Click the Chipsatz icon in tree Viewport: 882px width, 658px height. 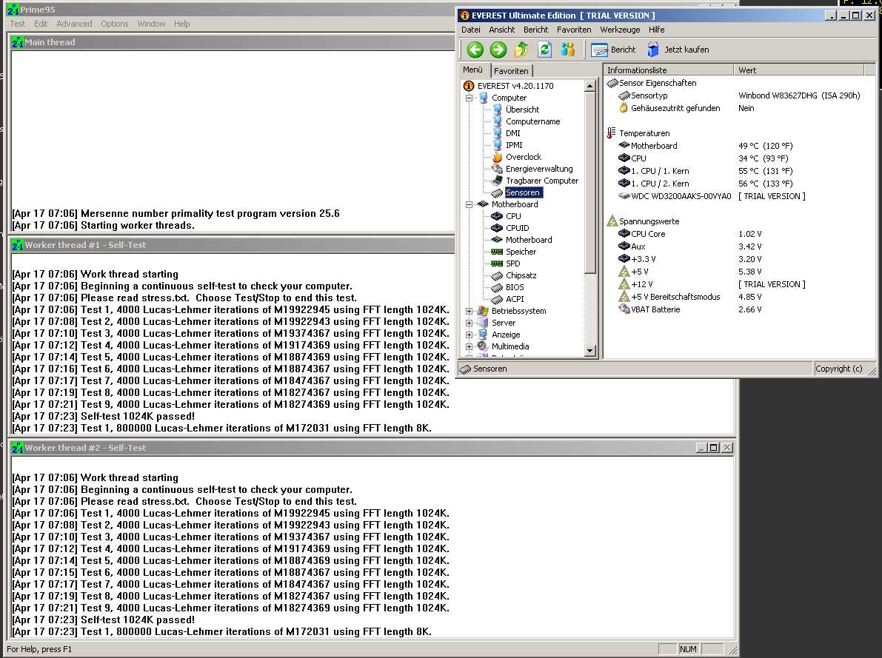pos(497,275)
